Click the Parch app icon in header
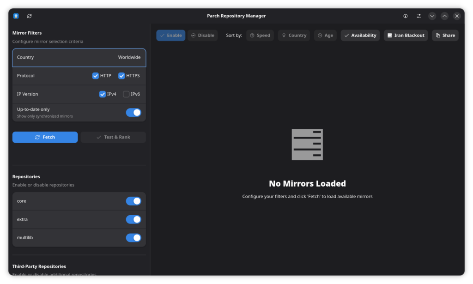Image resolution: width=473 pixels, height=284 pixels. [16, 16]
